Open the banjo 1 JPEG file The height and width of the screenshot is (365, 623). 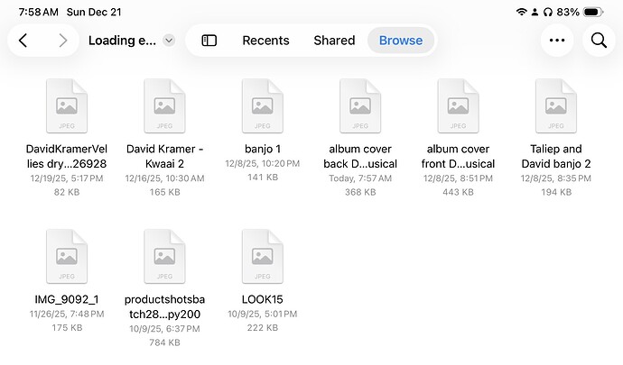(263, 106)
